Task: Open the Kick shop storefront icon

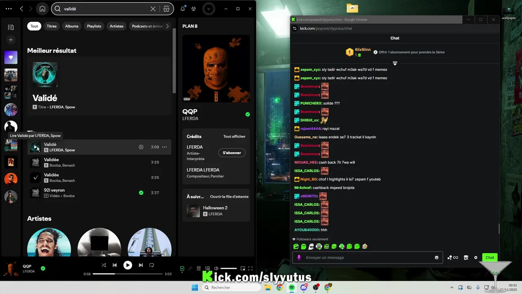Action: pyautogui.click(x=466, y=258)
